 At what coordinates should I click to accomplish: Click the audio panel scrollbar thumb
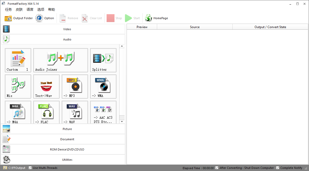click(122, 117)
